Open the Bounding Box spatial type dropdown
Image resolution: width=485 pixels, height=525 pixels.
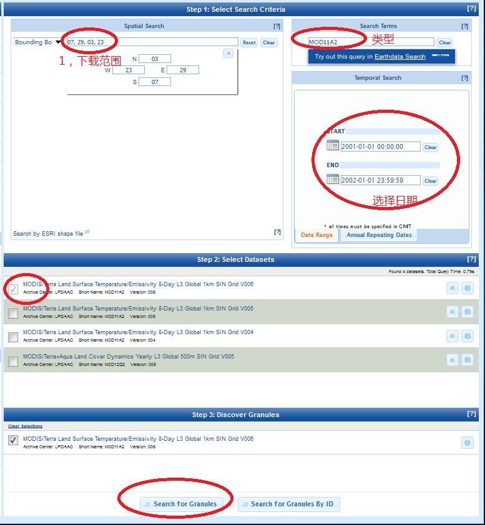pos(37,42)
